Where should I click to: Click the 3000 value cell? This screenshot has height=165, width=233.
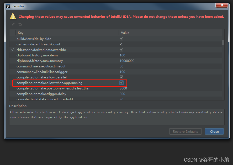coord(123,88)
